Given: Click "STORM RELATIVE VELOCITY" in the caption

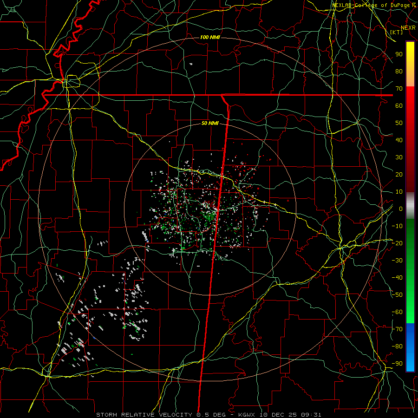Looking at the screenshot, I should pyautogui.click(x=144, y=415).
